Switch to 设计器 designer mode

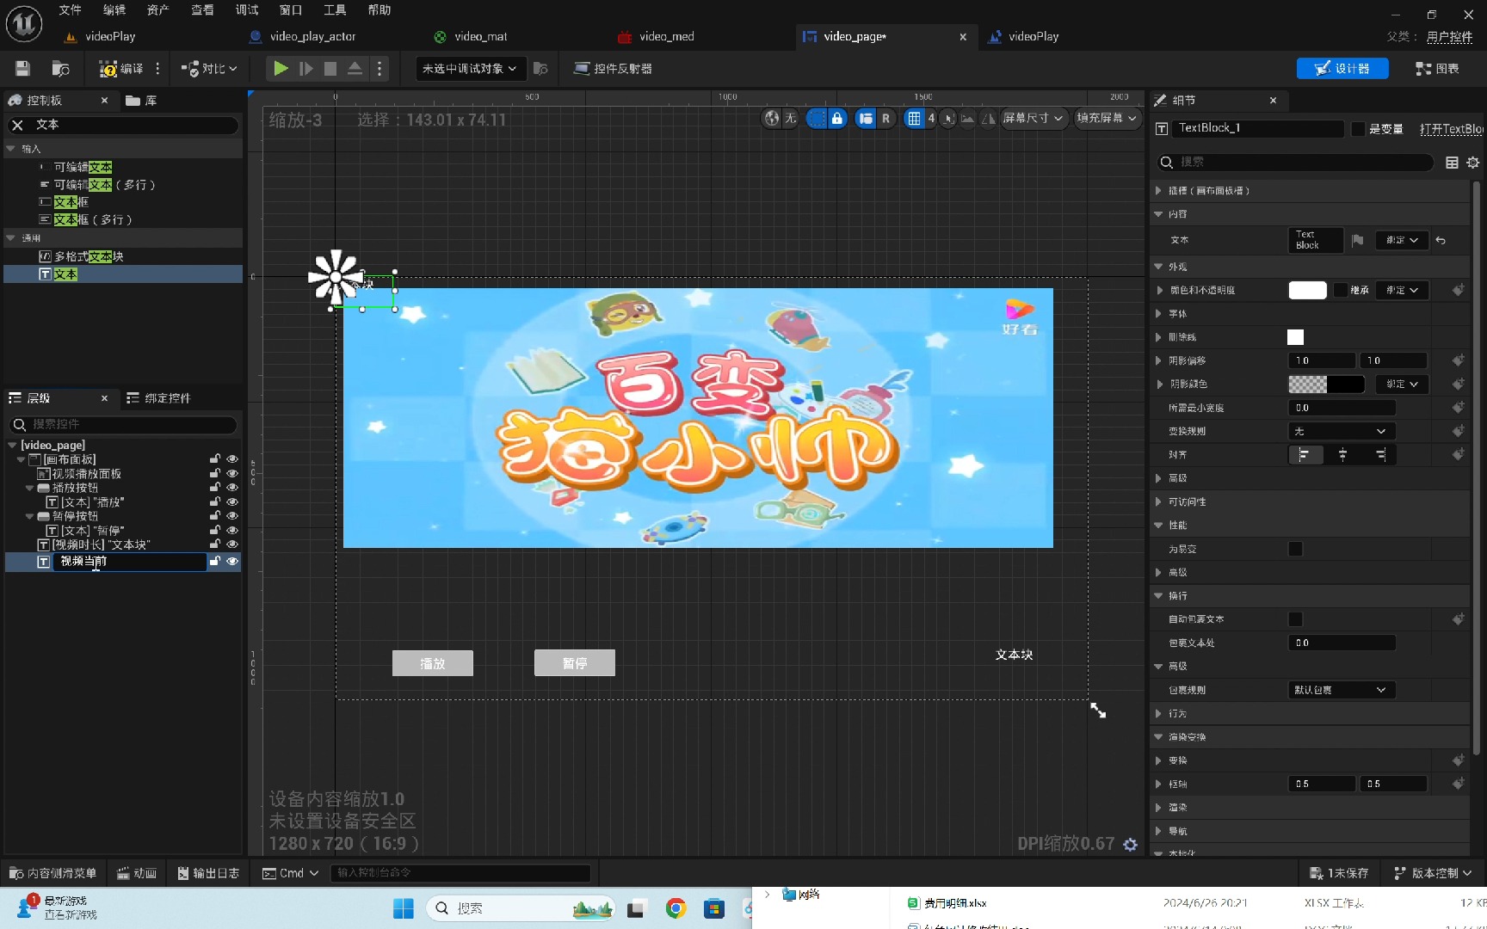(x=1342, y=69)
